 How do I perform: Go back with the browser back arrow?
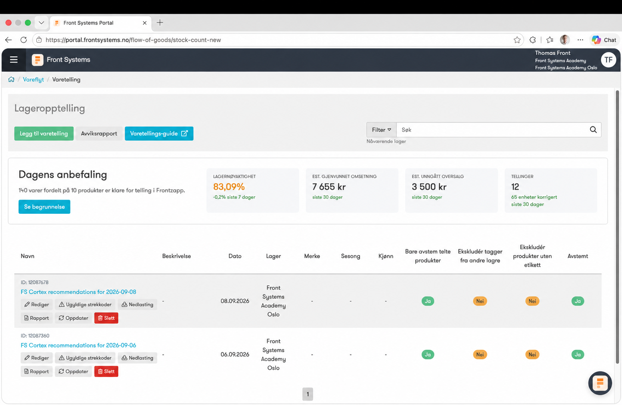coord(8,40)
